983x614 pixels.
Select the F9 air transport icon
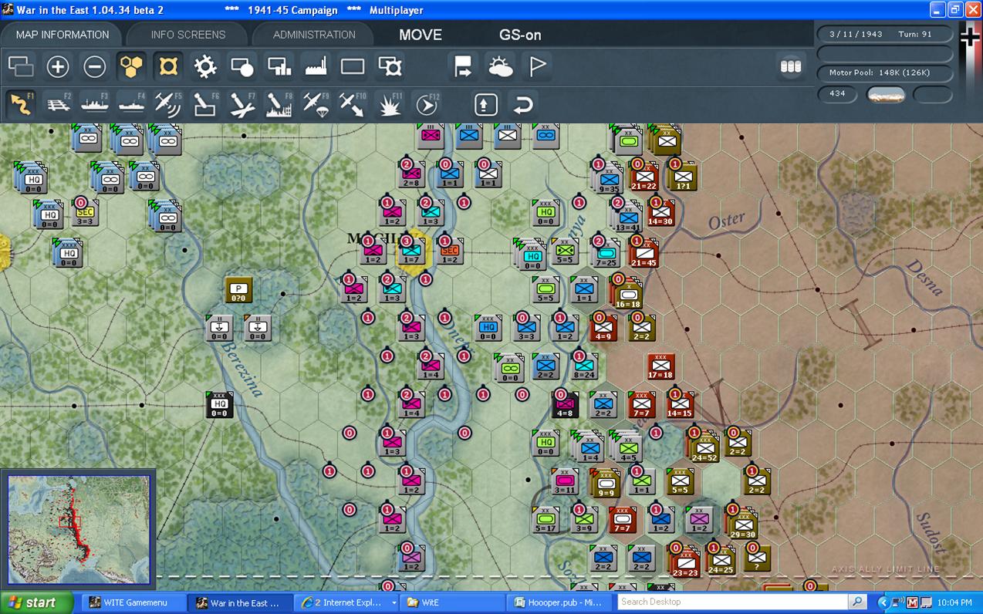click(316, 104)
